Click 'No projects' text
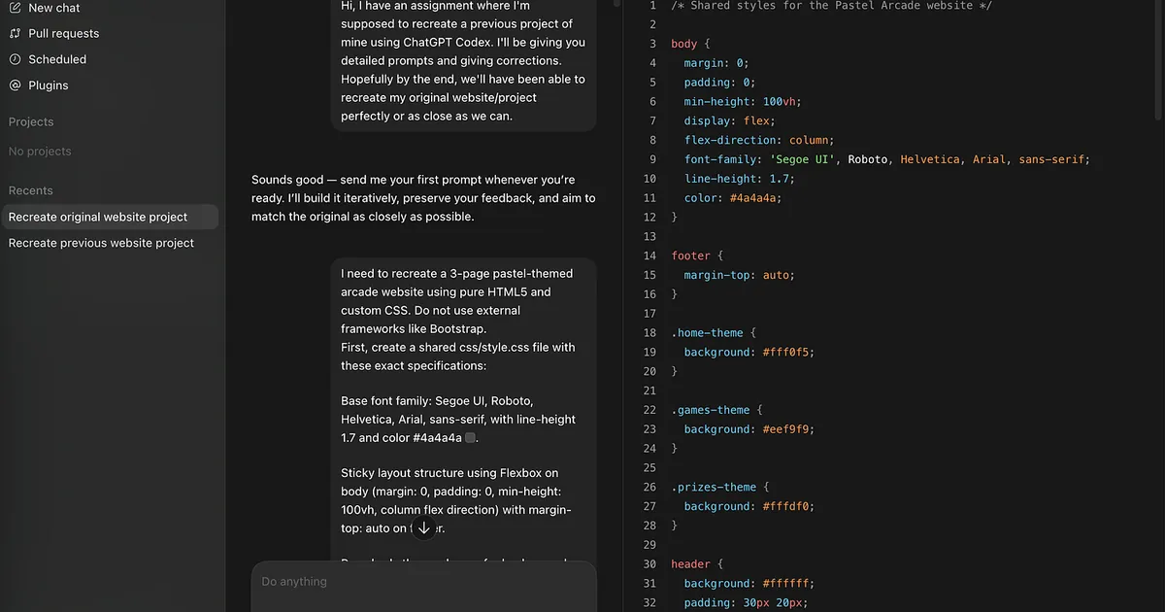 (40, 152)
